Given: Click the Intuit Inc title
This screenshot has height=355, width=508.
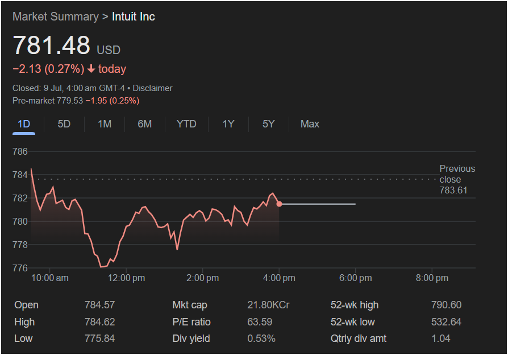Looking at the screenshot, I should [133, 16].
